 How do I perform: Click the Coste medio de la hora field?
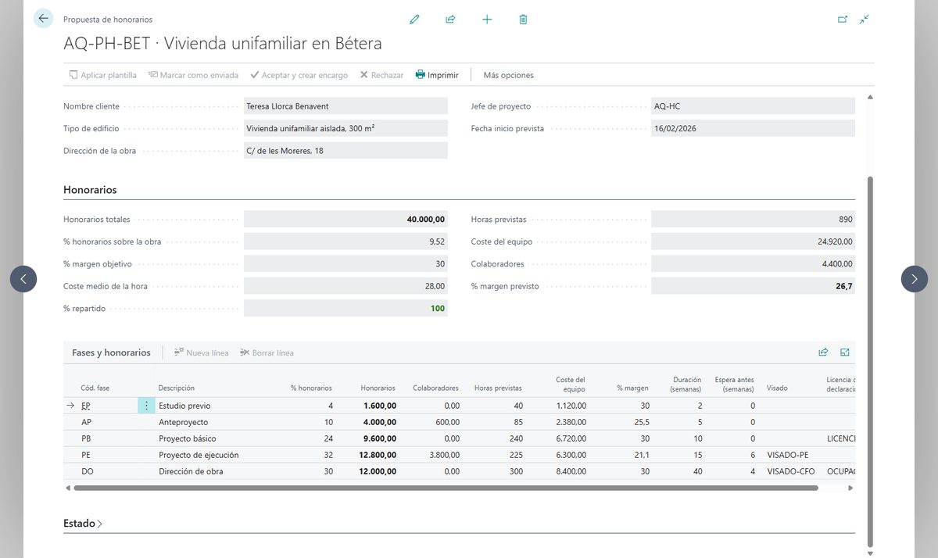[x=345, y=286]
